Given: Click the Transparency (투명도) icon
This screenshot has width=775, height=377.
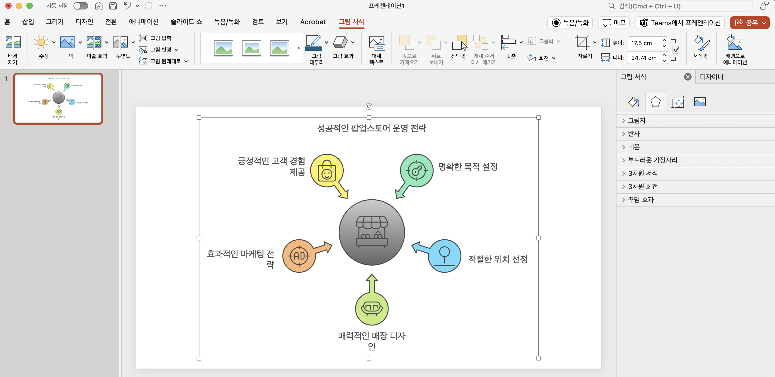Looking at the screenshot, I should pyautogui.click(x=120, y=43).
